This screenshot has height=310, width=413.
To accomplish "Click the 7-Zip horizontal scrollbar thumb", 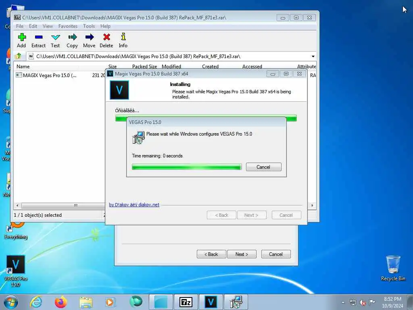I will (x=63, y=205).
